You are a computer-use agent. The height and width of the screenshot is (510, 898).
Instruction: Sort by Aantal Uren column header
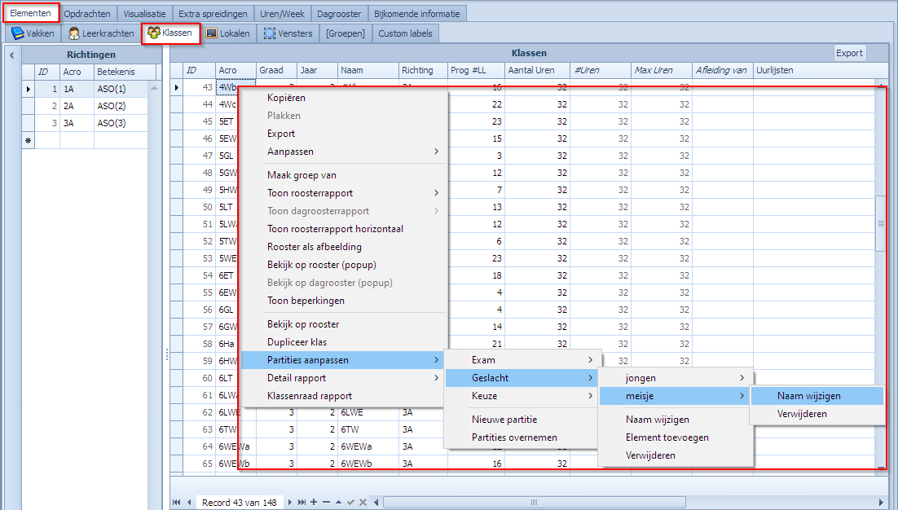click(537, 70)
